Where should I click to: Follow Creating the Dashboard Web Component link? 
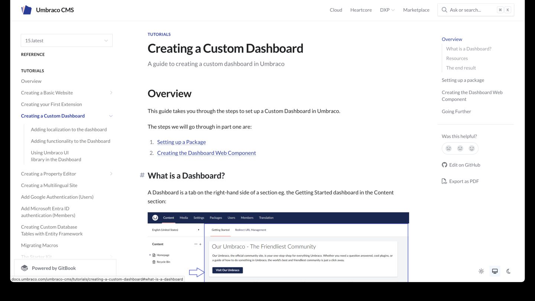[207, 153]
